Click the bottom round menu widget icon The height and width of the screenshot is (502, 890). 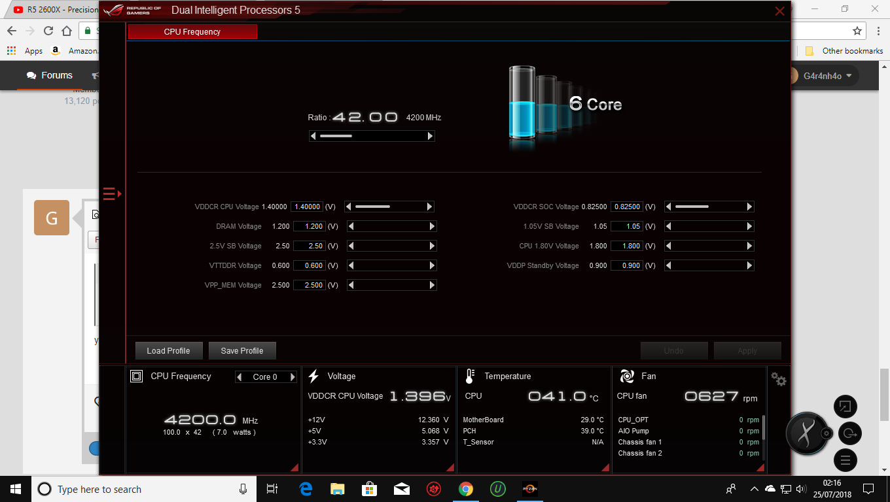pos(845,460)
